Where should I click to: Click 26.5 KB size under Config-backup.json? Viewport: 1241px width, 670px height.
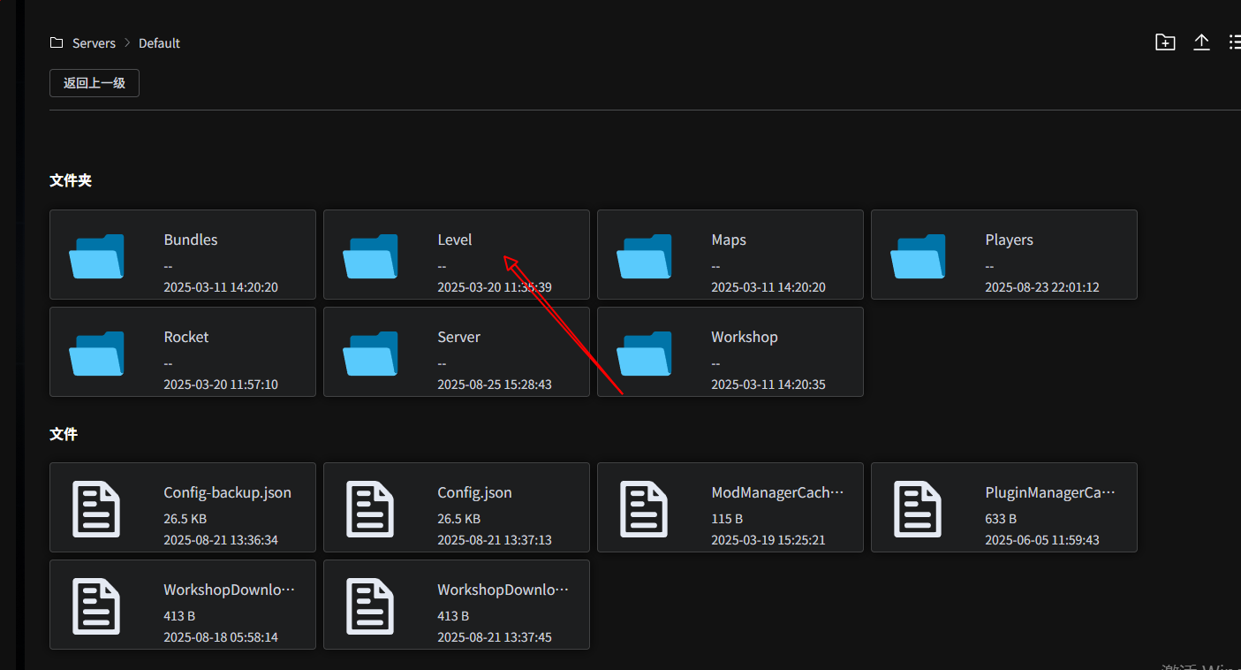click(x=185, y=519)
